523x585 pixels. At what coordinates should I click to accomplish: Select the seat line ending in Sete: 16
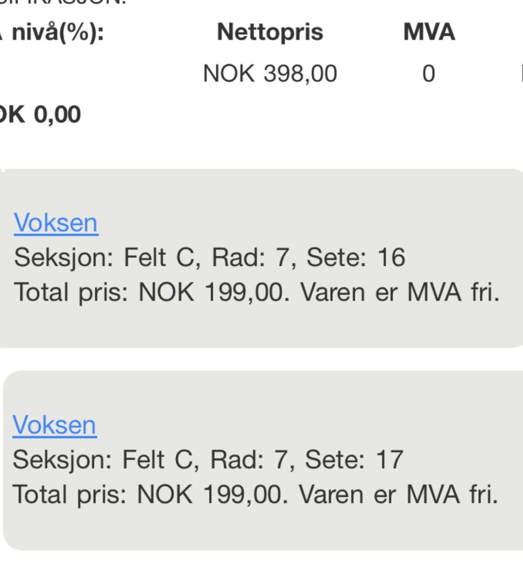pos(210,258)
